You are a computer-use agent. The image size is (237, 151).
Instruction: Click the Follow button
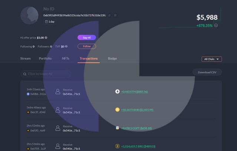pos(87,46)
